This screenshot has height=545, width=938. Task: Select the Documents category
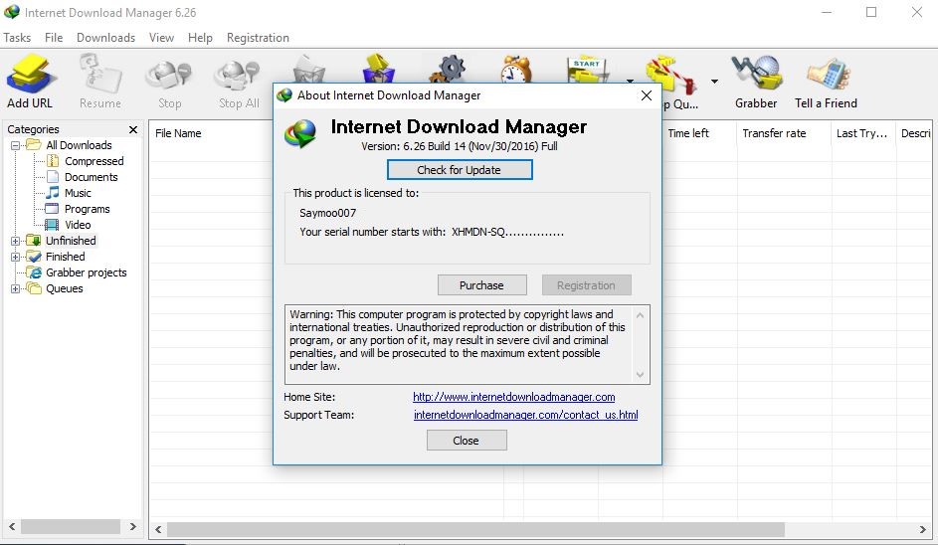point(91,177)
